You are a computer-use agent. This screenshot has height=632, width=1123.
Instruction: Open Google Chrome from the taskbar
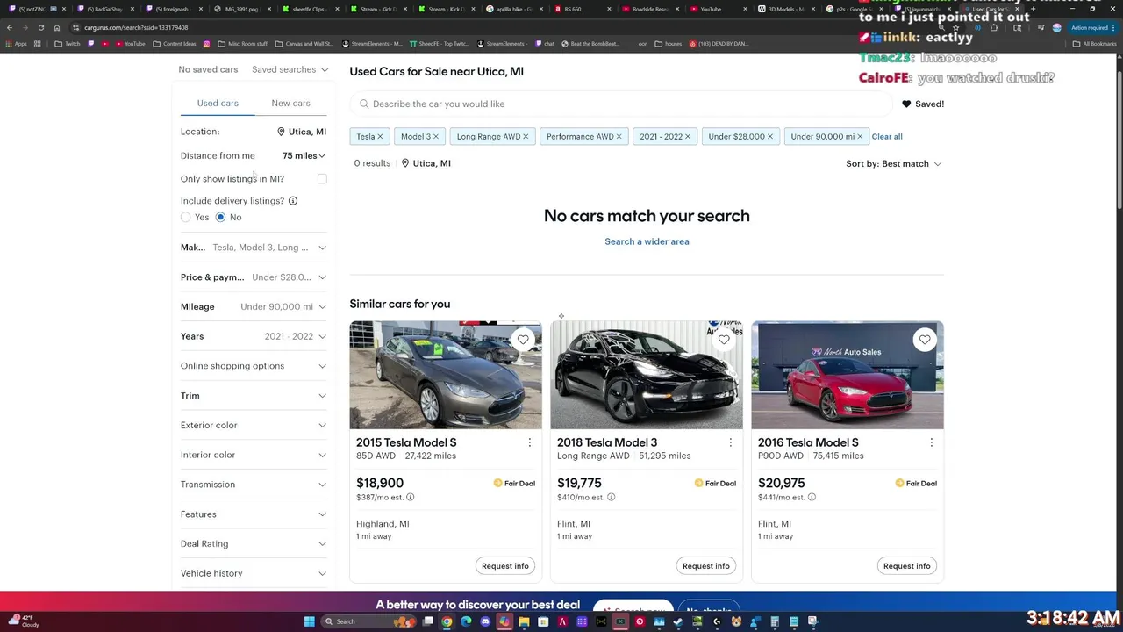[x=447, y=621]
